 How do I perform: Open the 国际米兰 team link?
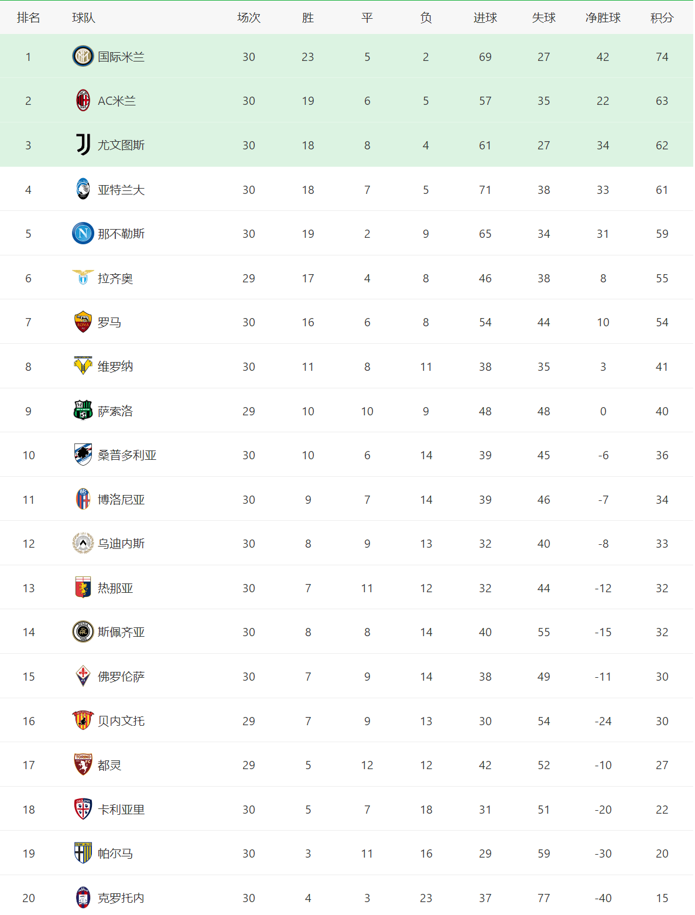[x=121, y=57]
